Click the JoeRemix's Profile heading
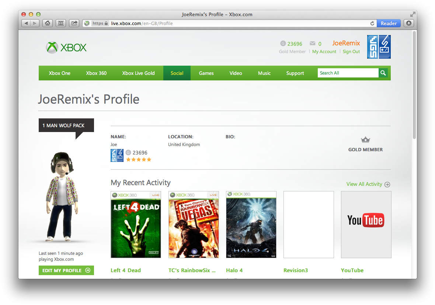435x305 pixels. click(88, 99)
